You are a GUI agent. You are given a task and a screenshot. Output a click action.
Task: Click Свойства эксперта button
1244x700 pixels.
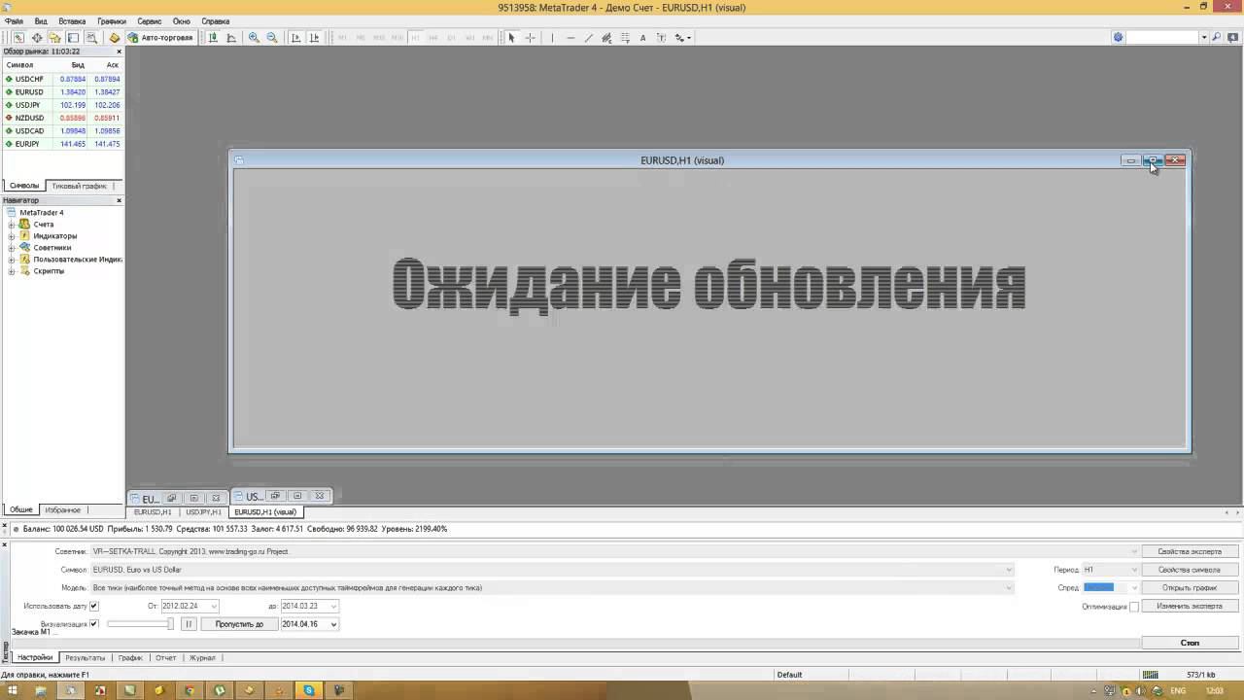(1190, 551)
